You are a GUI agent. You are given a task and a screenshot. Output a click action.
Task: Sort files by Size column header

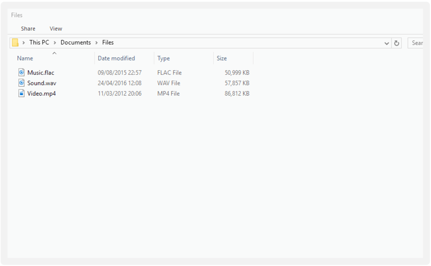(222, 58)
